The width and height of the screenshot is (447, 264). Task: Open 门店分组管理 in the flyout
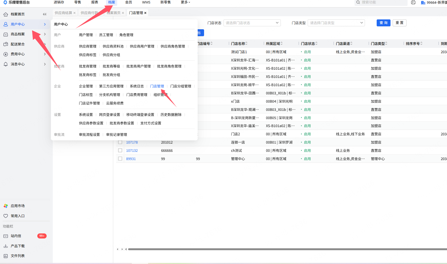point(181,86)
